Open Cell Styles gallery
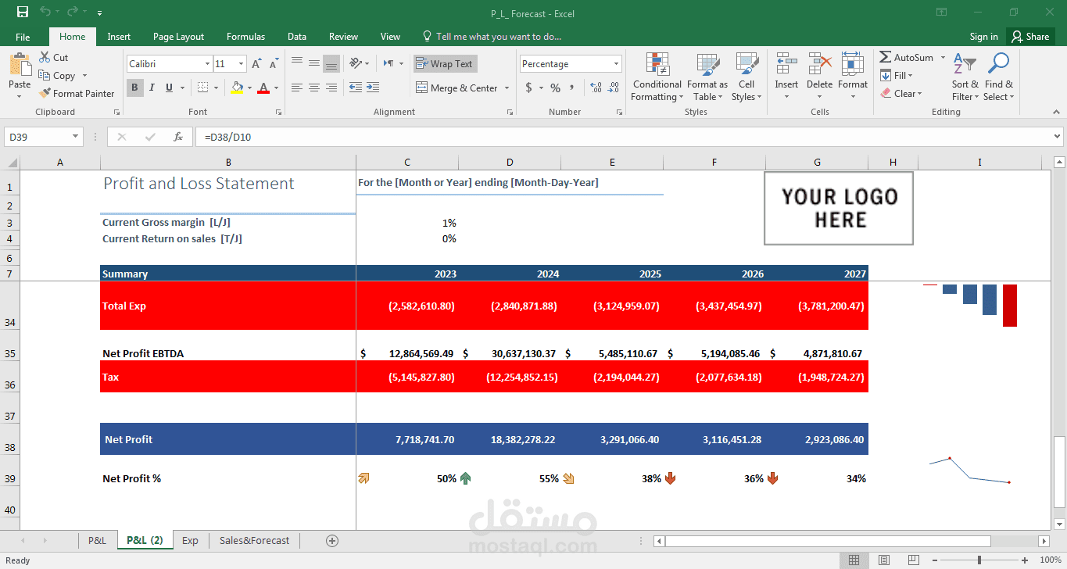 pyautogui.click(x=747, y=77)
